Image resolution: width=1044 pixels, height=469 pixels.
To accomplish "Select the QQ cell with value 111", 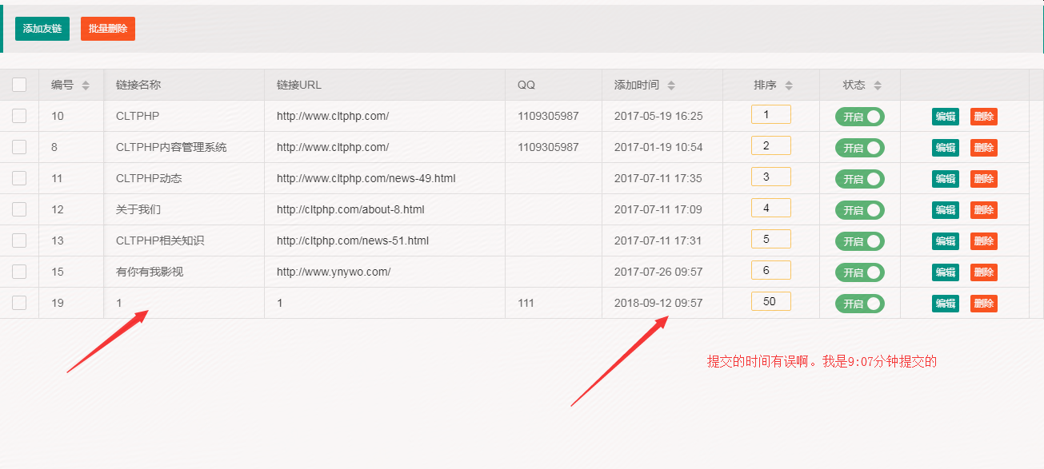I will click(x=554, y=303).
